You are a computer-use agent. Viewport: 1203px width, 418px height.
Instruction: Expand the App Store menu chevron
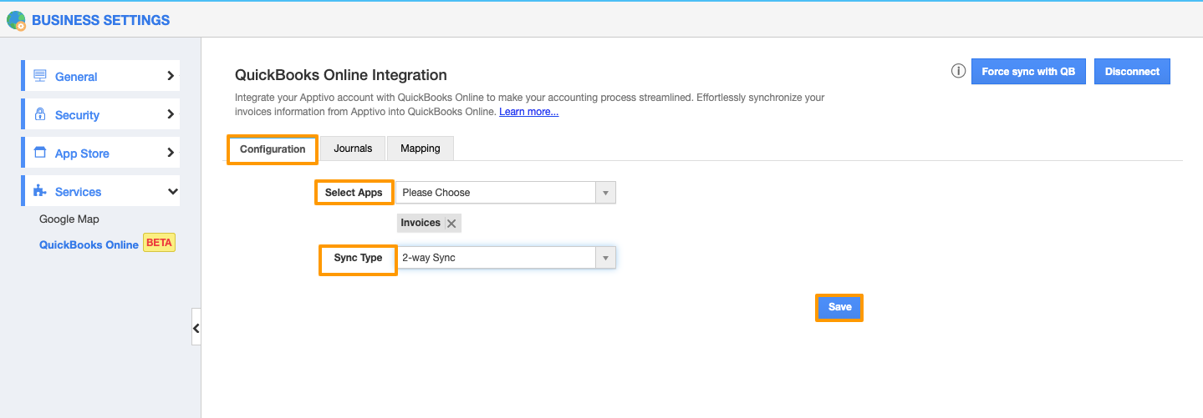(171, 153)
